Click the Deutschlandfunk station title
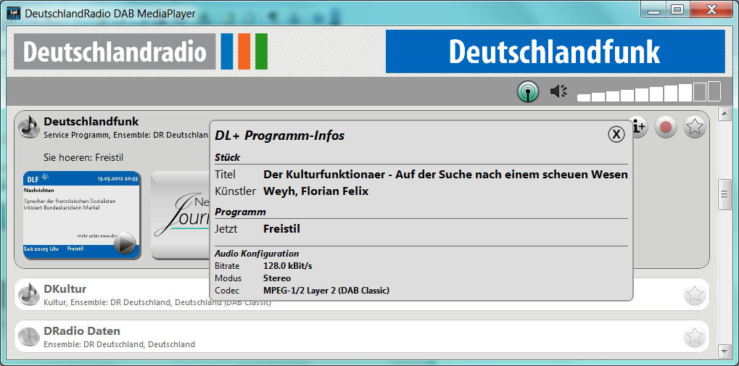 (x=91, y=121)
